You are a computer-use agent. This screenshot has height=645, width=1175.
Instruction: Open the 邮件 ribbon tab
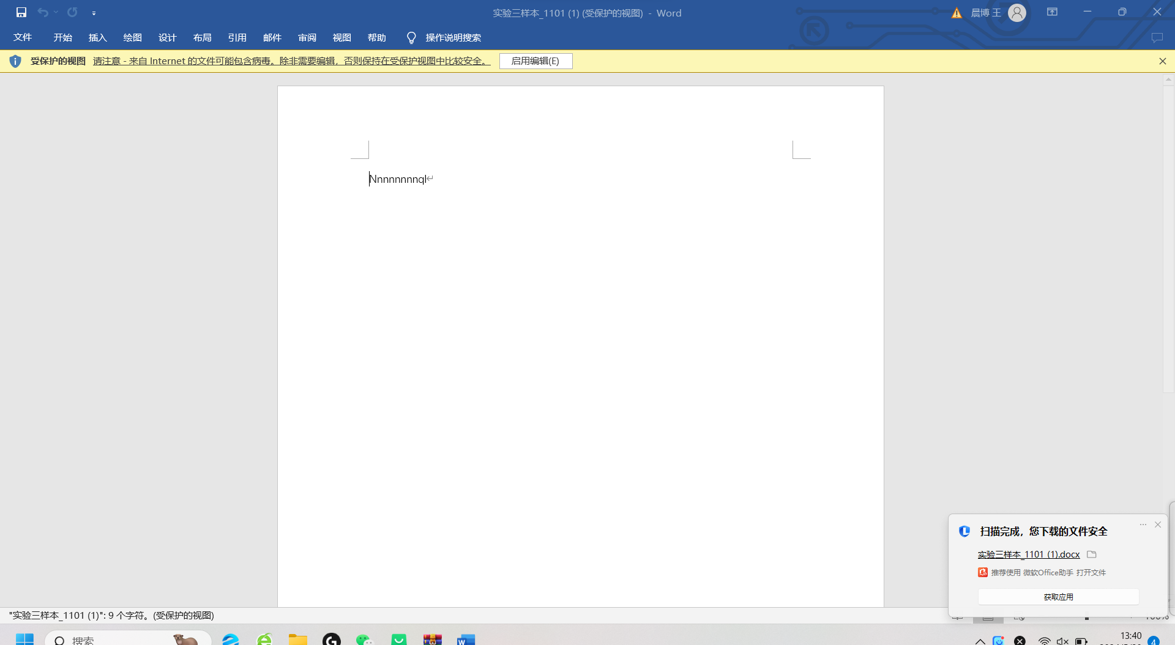272,37
